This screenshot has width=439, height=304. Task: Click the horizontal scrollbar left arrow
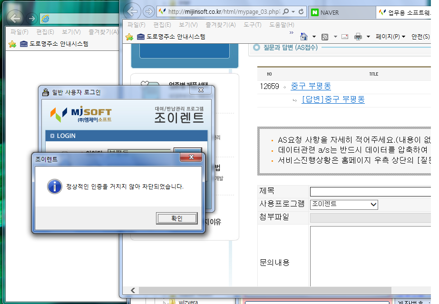pyautogui.click(x=133, y=290)
